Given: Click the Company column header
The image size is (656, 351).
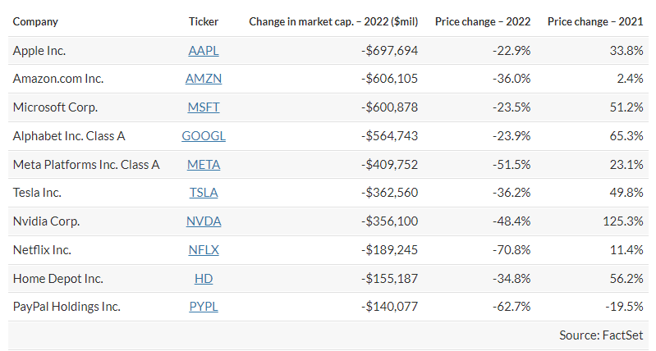Looking at the screenshot, I should [35, 21].
